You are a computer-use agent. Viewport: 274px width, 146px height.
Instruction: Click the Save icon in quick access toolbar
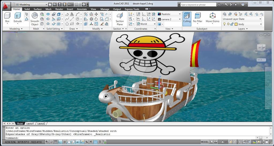tap(60, 5)
